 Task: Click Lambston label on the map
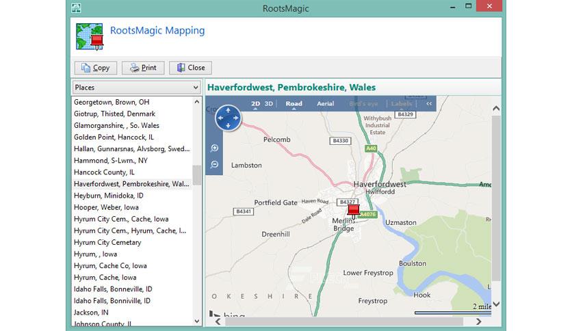[x=246, y=165]
